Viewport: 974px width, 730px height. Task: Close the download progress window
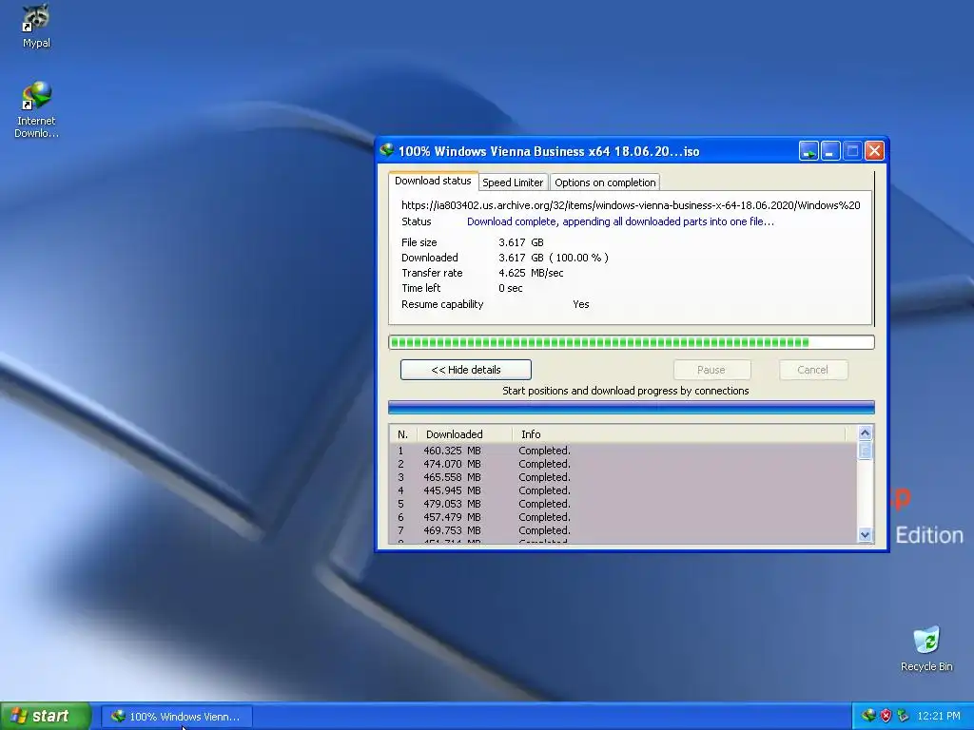(874, 151)
